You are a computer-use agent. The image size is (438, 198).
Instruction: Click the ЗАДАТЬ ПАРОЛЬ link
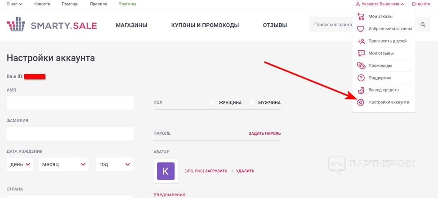[264, 133]
